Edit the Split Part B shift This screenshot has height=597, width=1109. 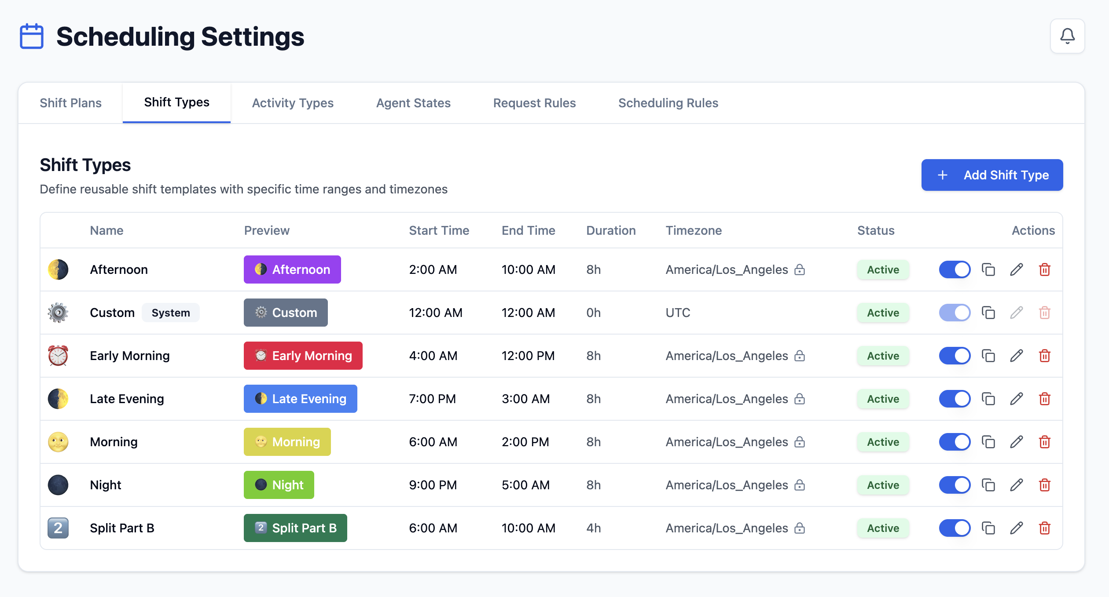(1017, 528)
